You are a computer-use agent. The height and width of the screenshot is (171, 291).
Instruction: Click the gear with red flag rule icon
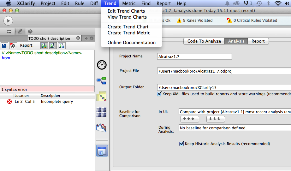coord(13,46)
